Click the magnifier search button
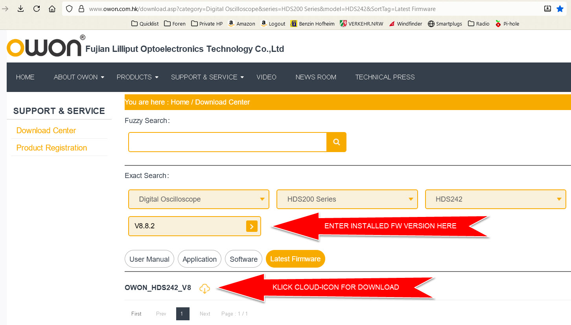This screenshot has height=325, width=571. click(x=336, y=142)
